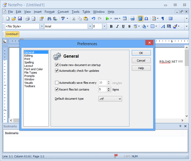The width and height of the screenshot is (191, 161).
Task: Select File Types category
Action: (x=31, y=73)
